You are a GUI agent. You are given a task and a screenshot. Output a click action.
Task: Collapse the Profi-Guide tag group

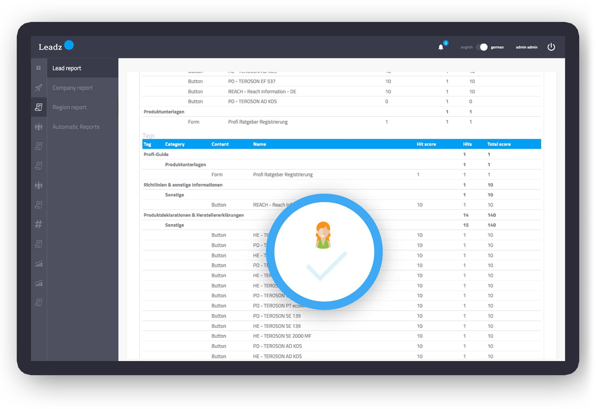pos(156,154)
